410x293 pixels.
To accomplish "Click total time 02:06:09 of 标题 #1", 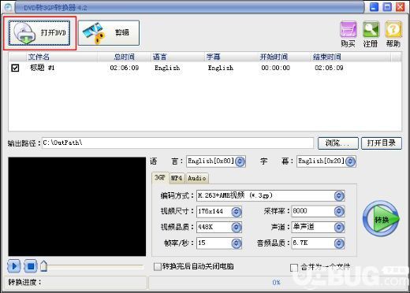I will 125,68.
